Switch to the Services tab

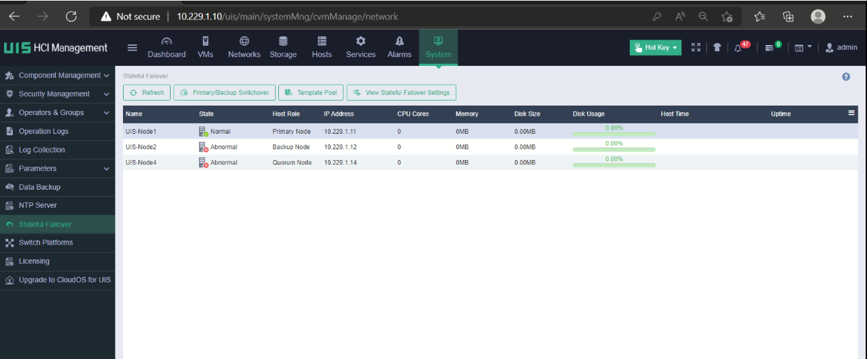pos(361,48)
